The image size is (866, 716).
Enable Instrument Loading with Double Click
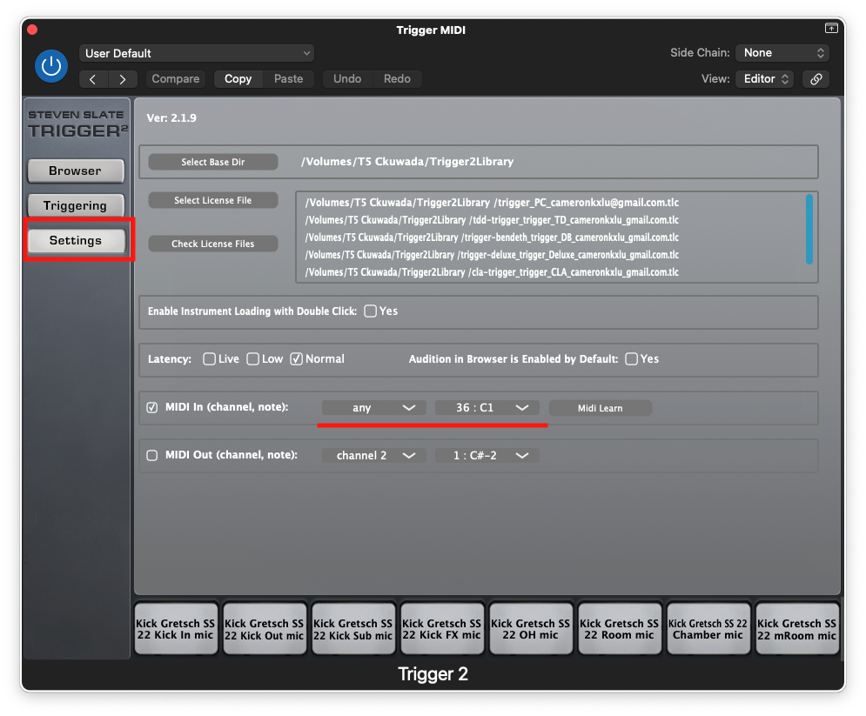pos(370,310)
